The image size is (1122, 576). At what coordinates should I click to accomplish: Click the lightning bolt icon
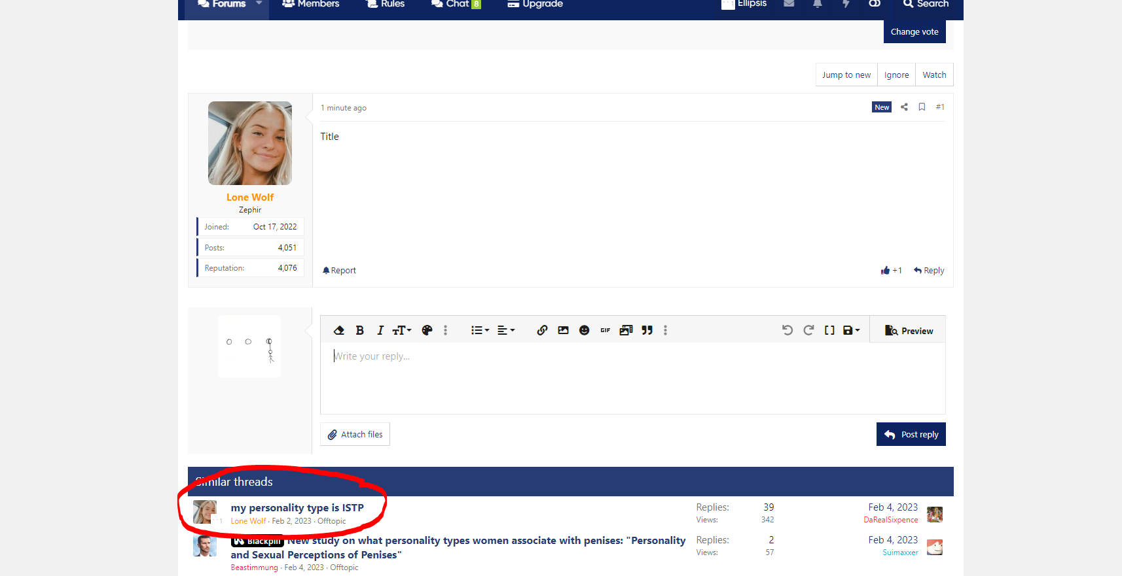click(846, 4)
